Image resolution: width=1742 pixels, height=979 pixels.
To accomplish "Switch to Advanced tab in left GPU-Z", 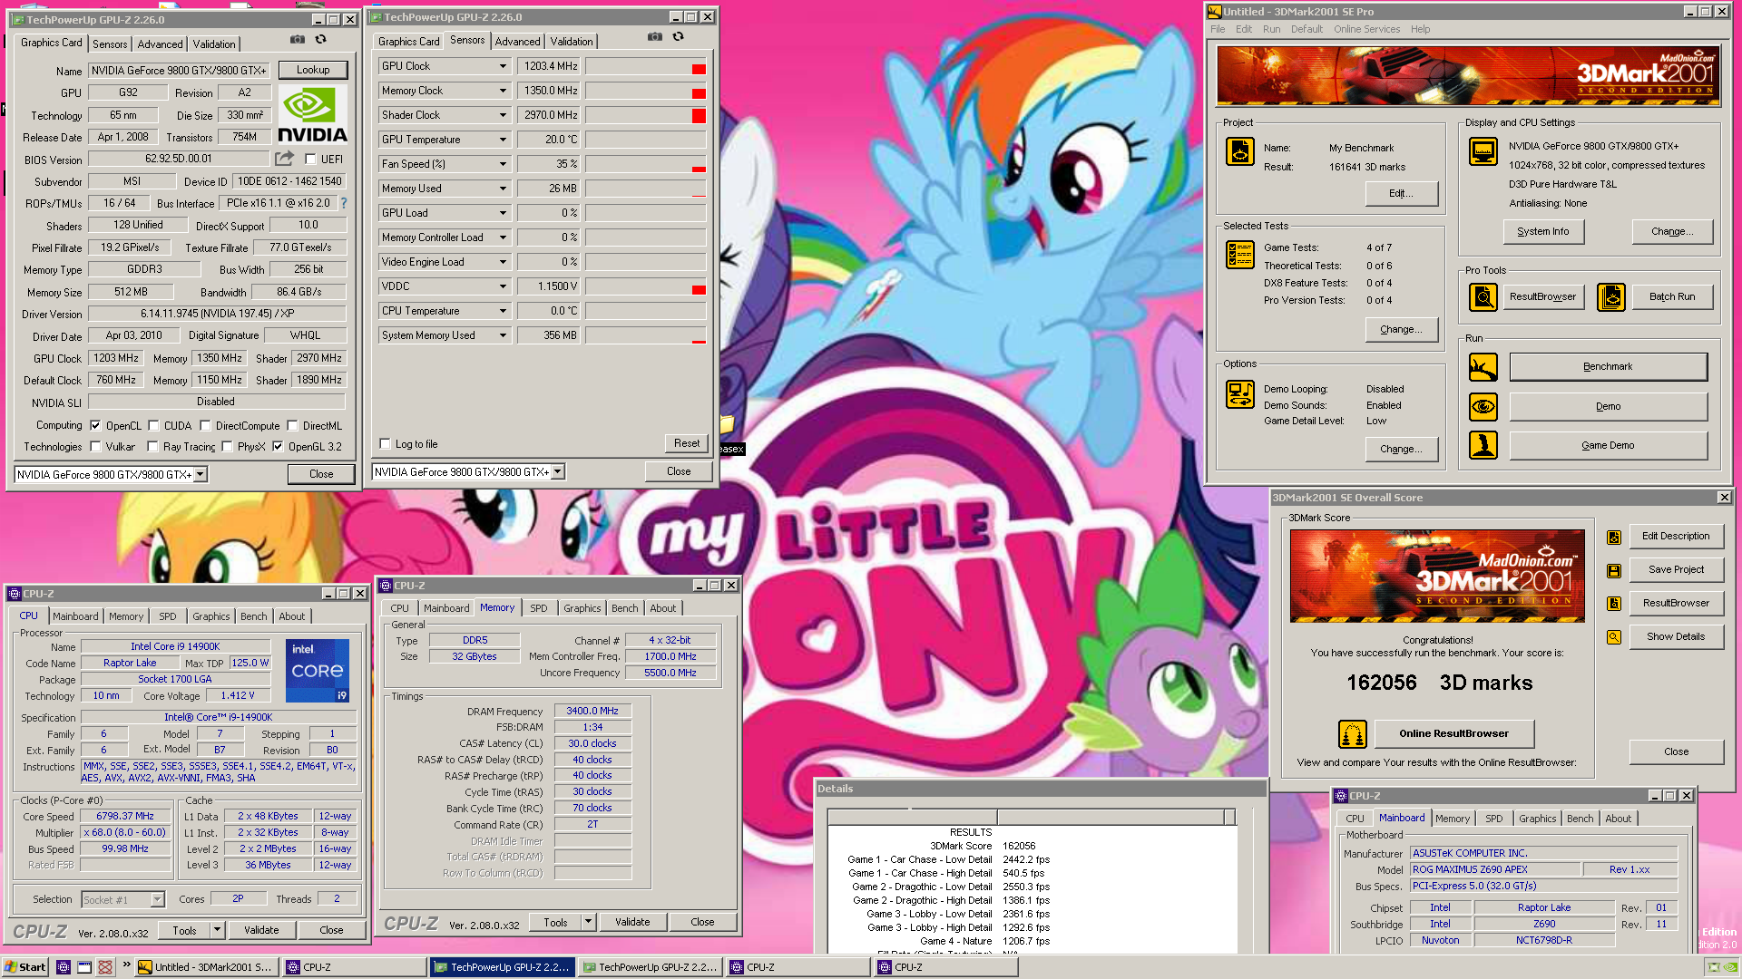I will coord(160,44).
